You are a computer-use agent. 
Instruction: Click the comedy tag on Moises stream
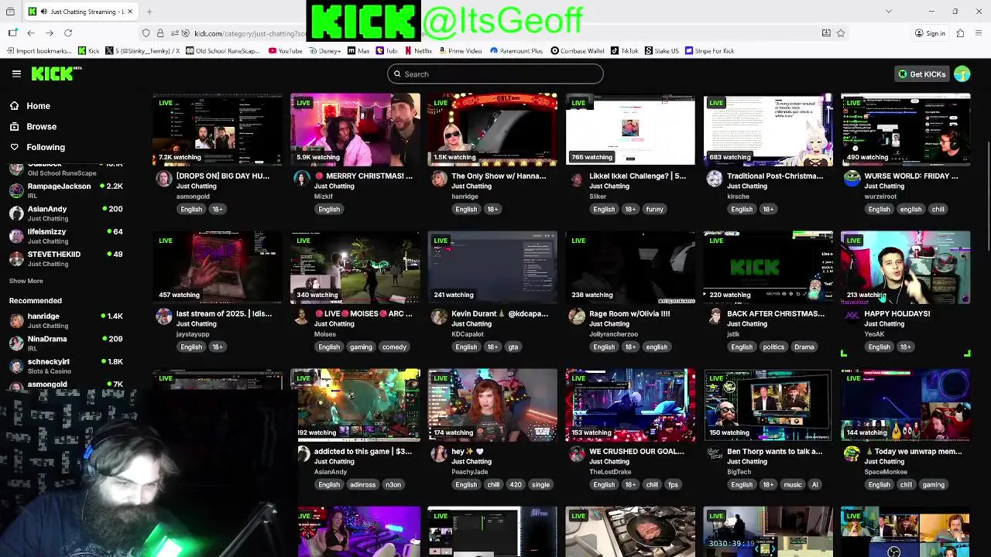click(x=394, y=347)
